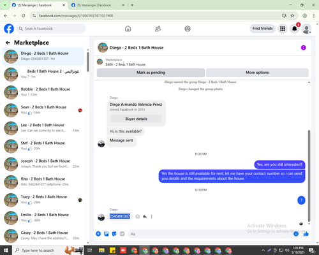Screen dimensions: 319x255
Task: Open the tab search dropdown arrow
Action: (5, 5)
